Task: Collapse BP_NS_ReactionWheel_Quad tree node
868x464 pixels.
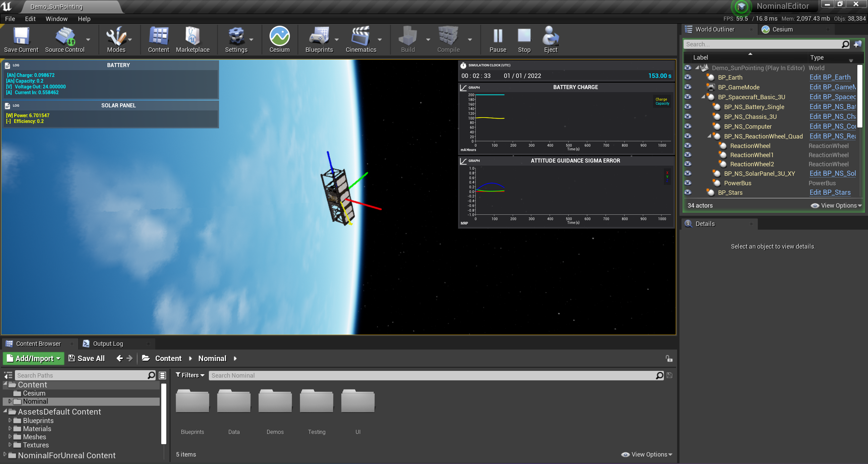Action: click(x=709, y=136)
